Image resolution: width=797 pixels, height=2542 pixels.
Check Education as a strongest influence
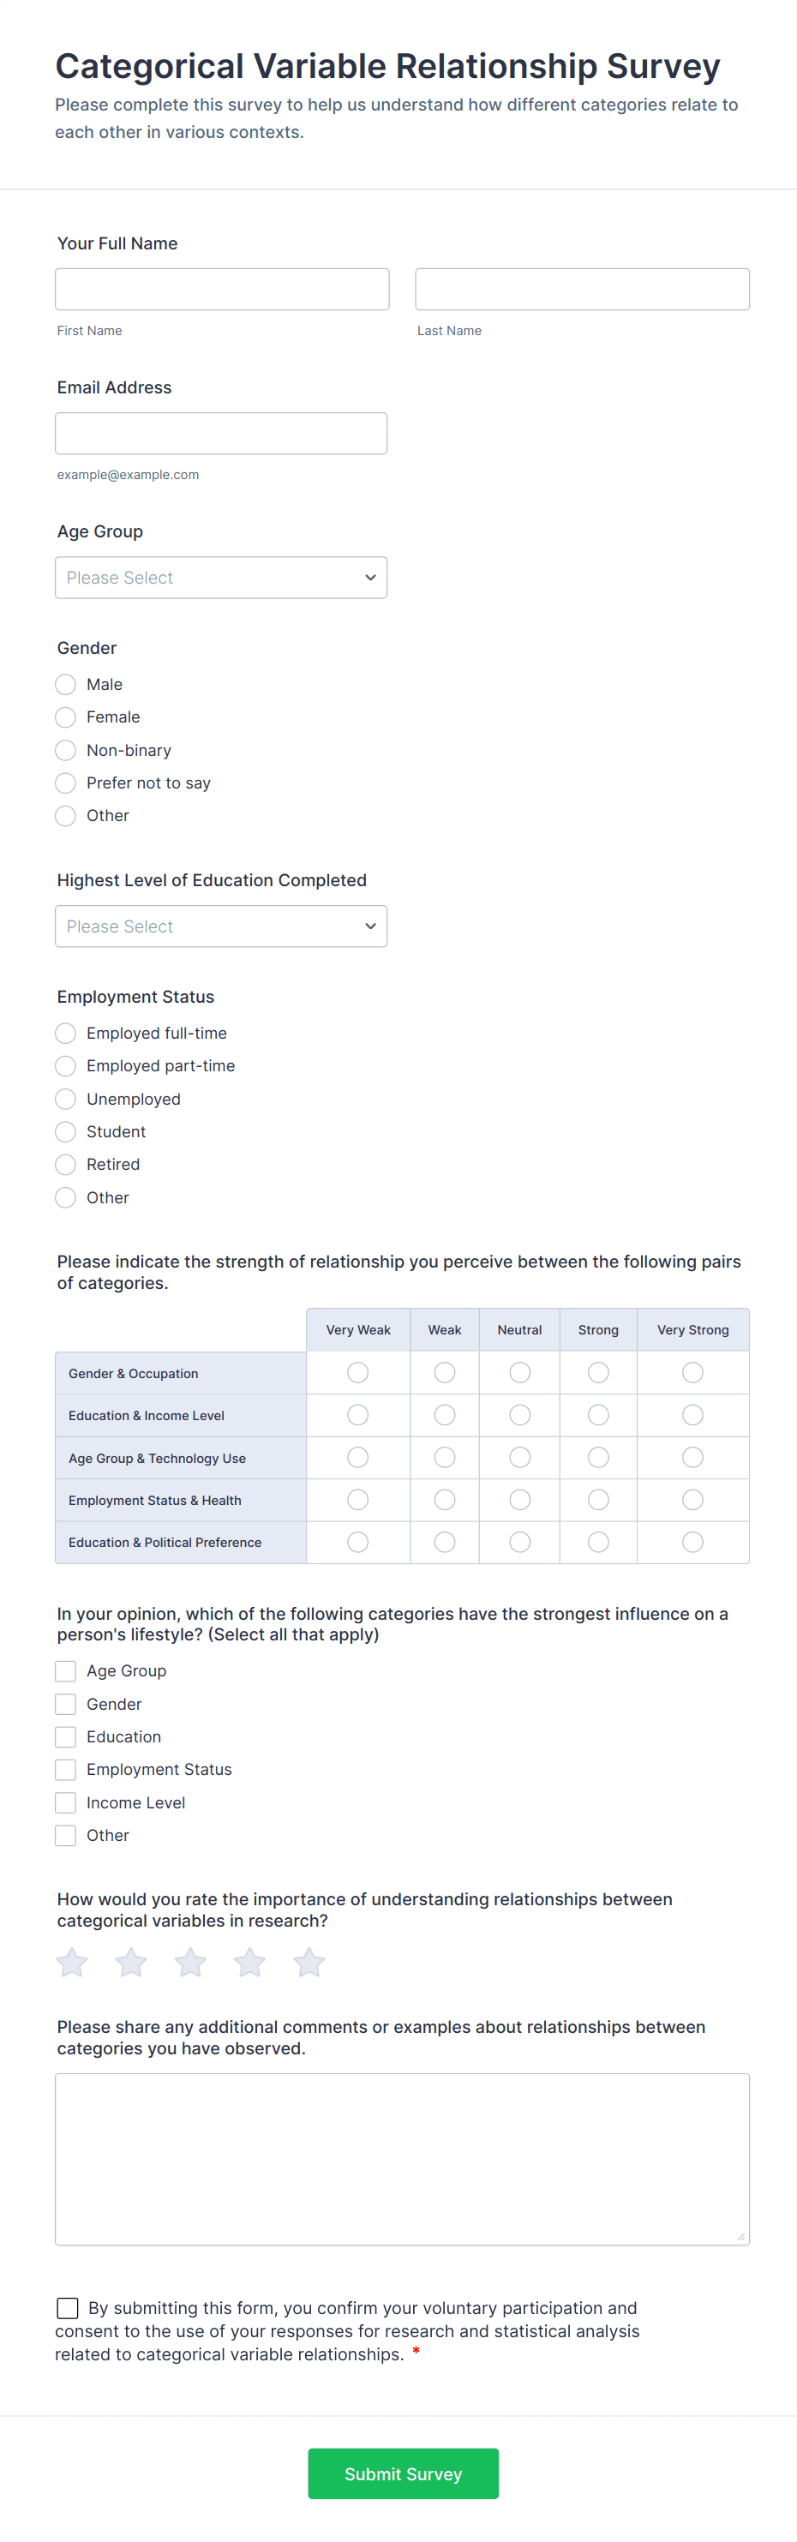65,1736
